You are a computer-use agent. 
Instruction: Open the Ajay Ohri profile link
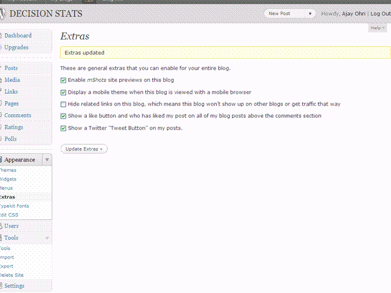click(354, 14)
